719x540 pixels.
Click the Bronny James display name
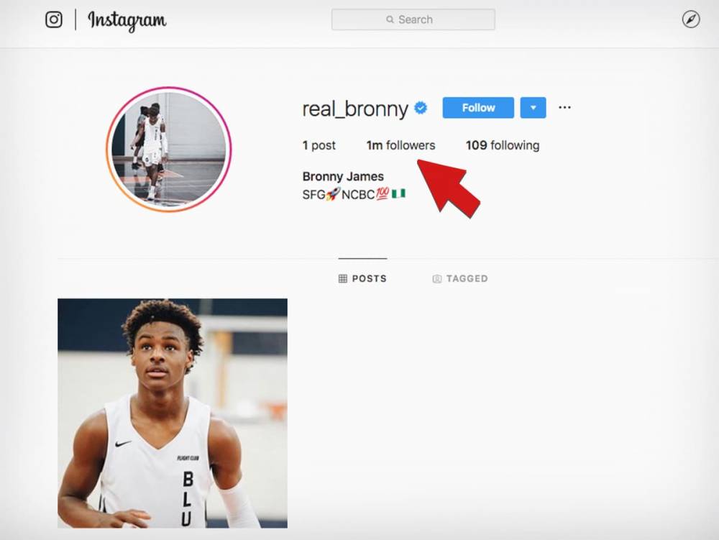(x=343, y=176)
